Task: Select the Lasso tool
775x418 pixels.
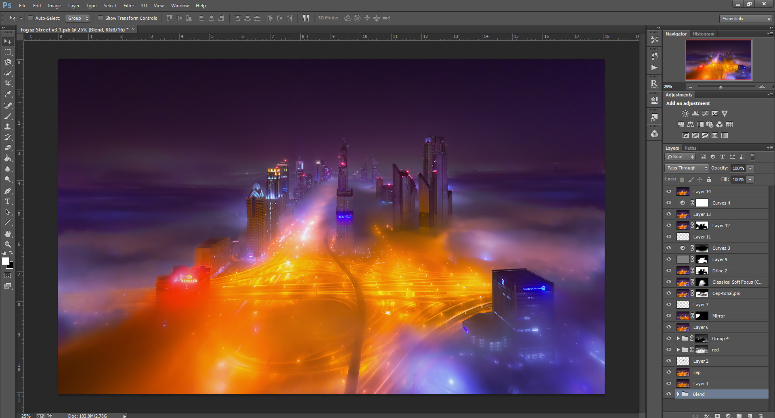Action: [8, 63]
